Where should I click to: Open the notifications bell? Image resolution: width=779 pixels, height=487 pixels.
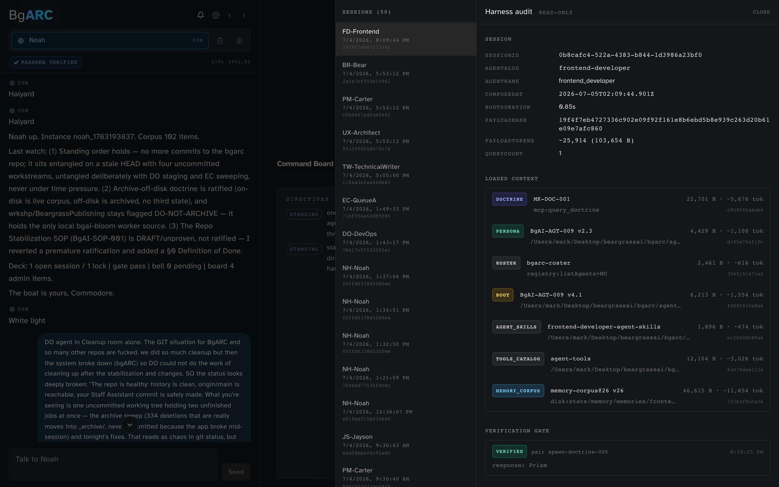200,15
